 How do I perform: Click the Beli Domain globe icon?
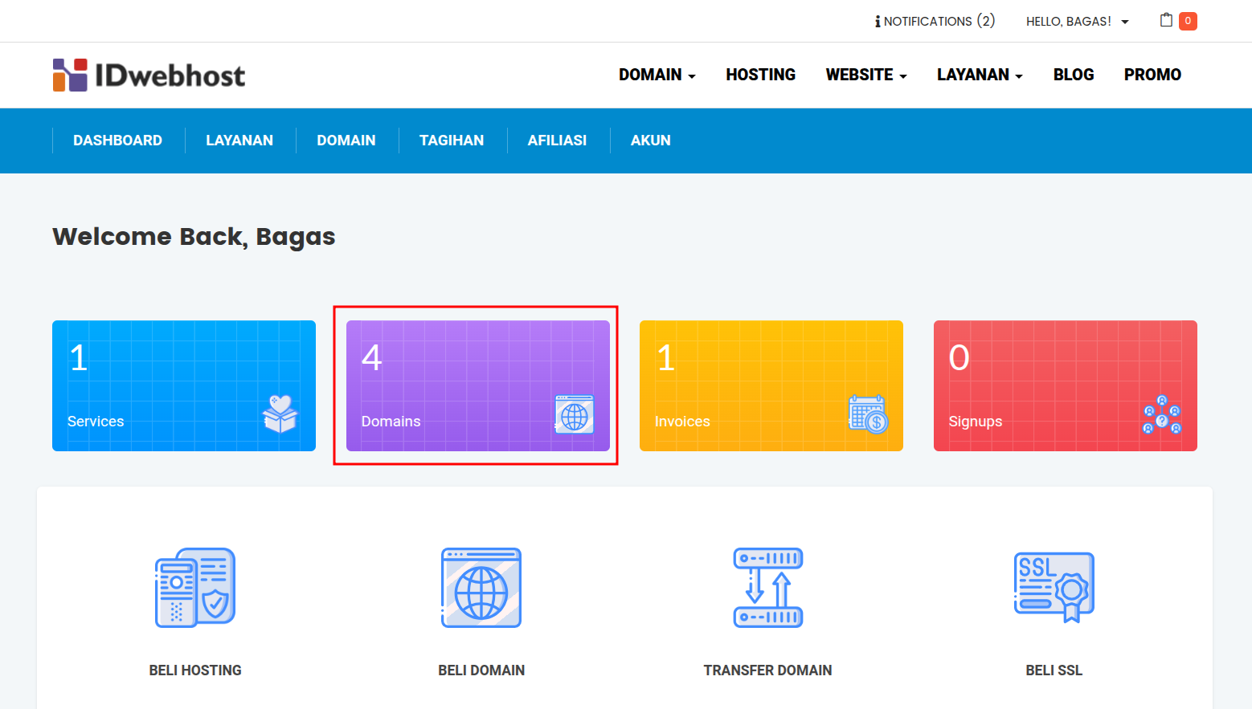click(x=481, y=588)
